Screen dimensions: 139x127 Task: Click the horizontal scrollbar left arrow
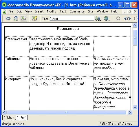click(x=4, y=112)
